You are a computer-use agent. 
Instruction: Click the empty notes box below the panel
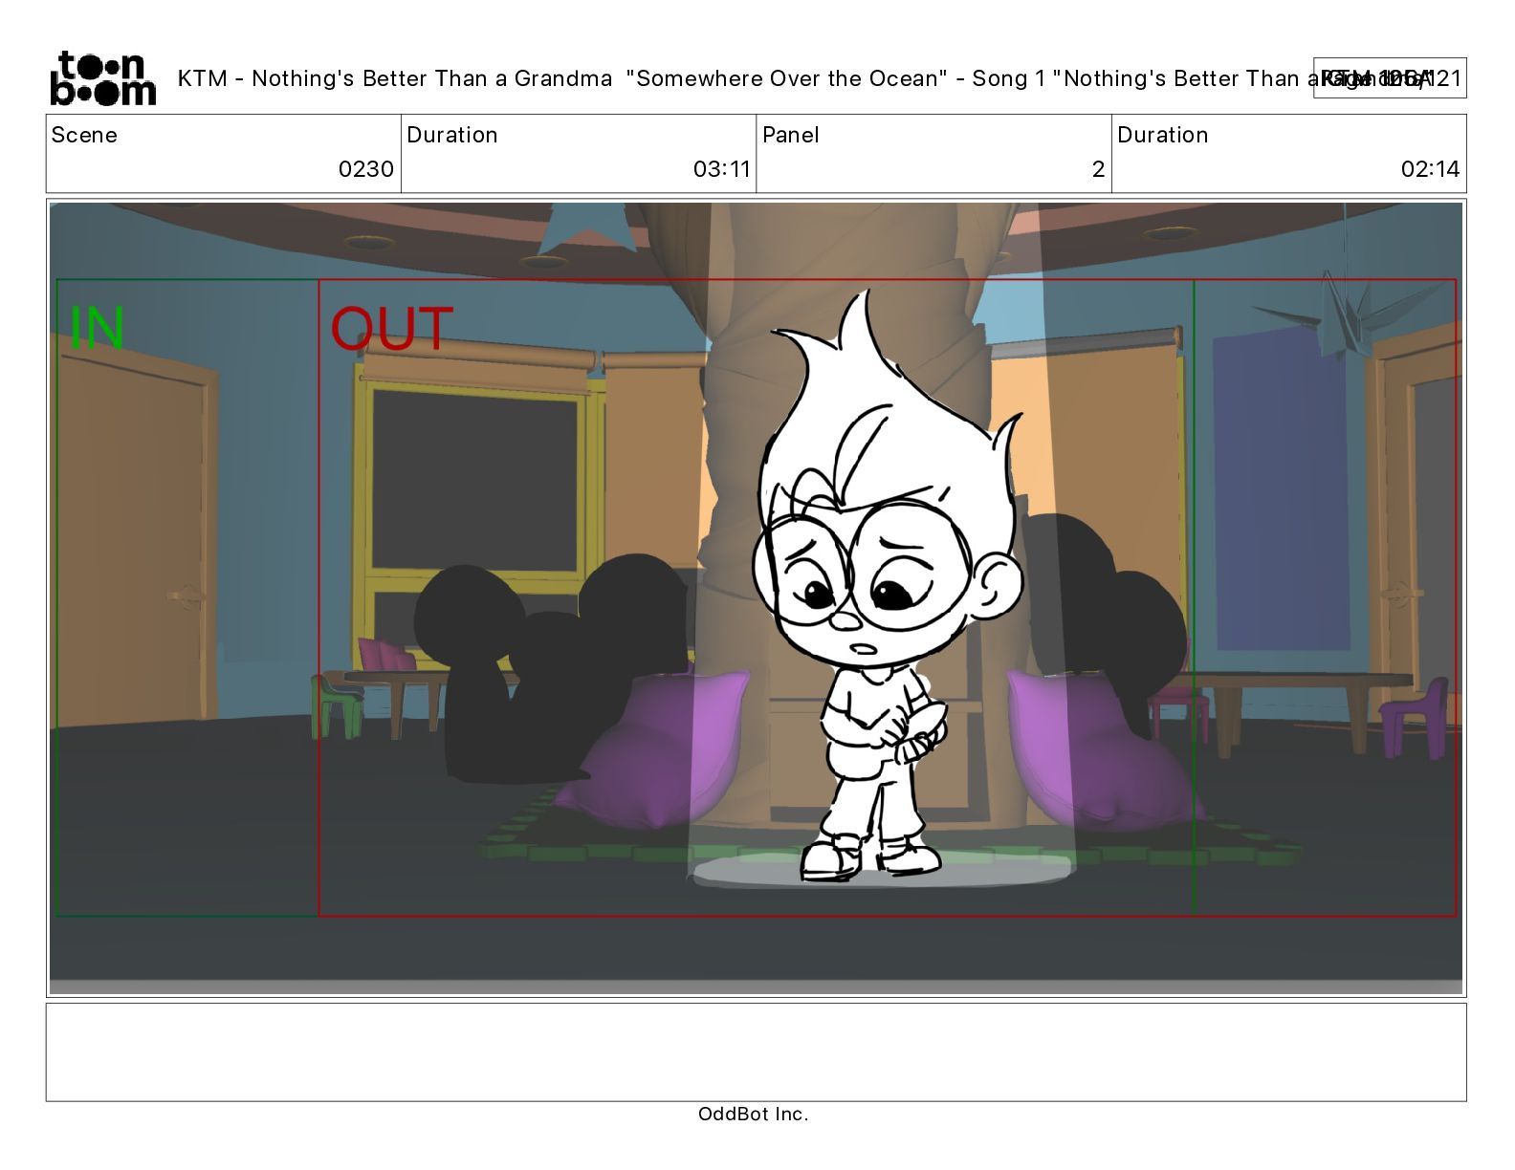point(756,1051)
